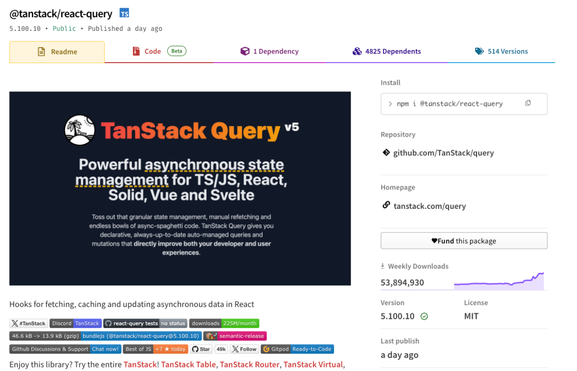
Task: Select the 53,894,930 weekly downloads number
Action: [x=402, y=282]
